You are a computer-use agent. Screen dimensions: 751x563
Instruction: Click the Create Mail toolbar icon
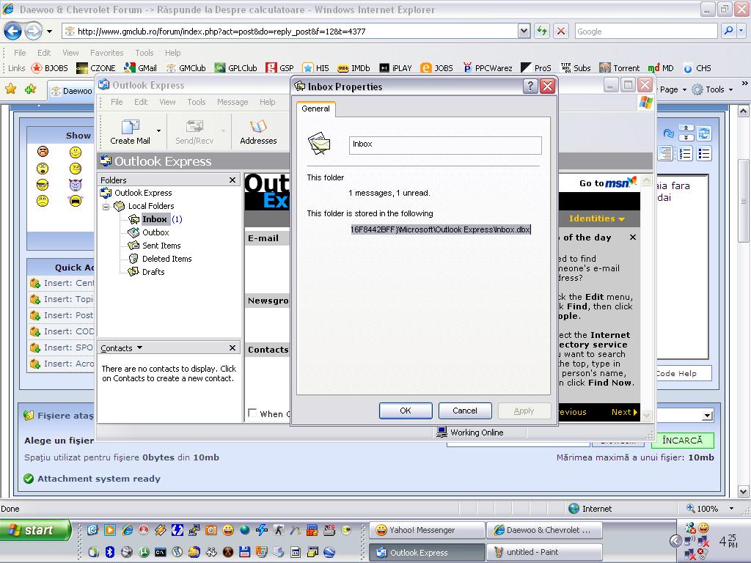pos(130,131)
